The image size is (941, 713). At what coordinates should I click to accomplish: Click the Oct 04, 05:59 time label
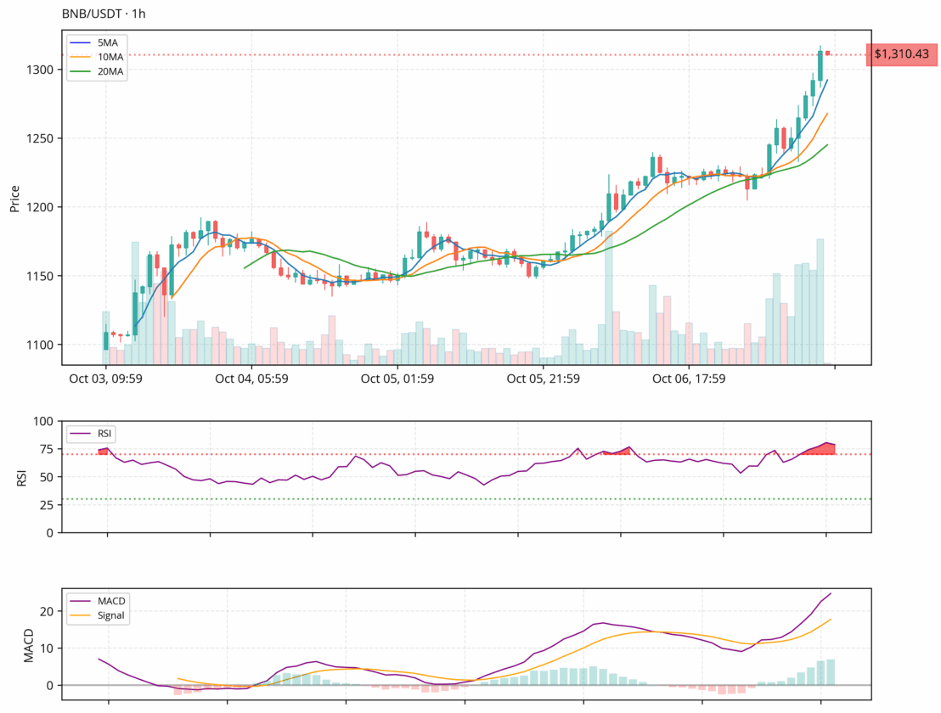click(x=251, y=379)
